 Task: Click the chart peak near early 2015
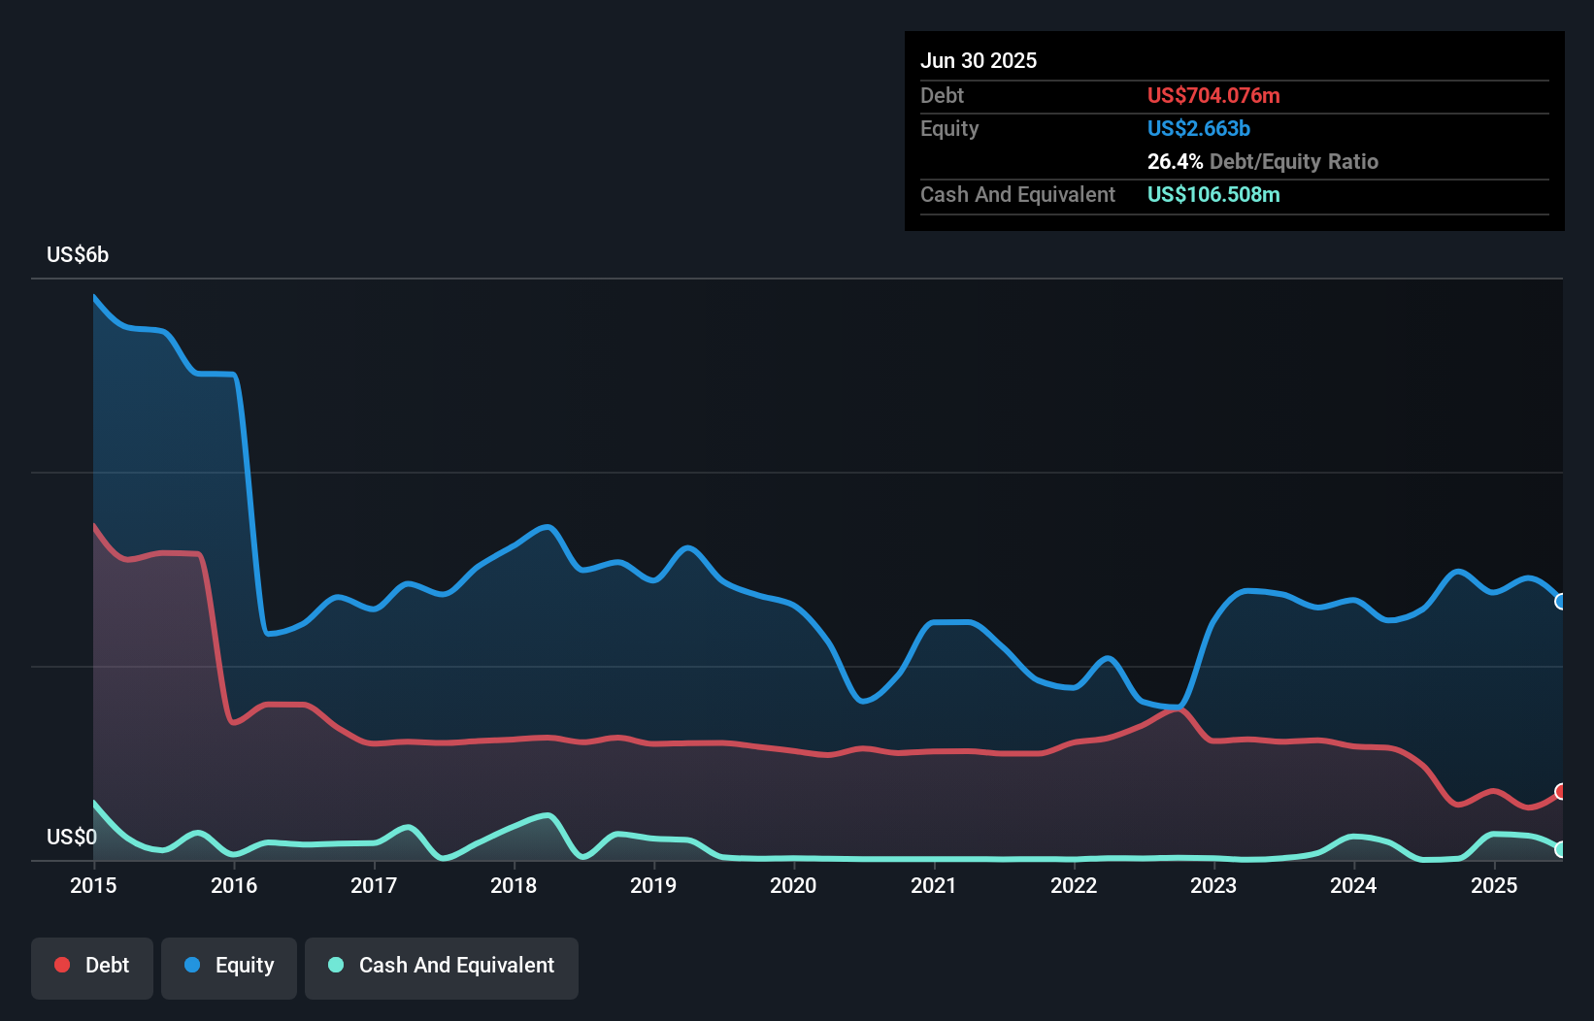(95, 296)
